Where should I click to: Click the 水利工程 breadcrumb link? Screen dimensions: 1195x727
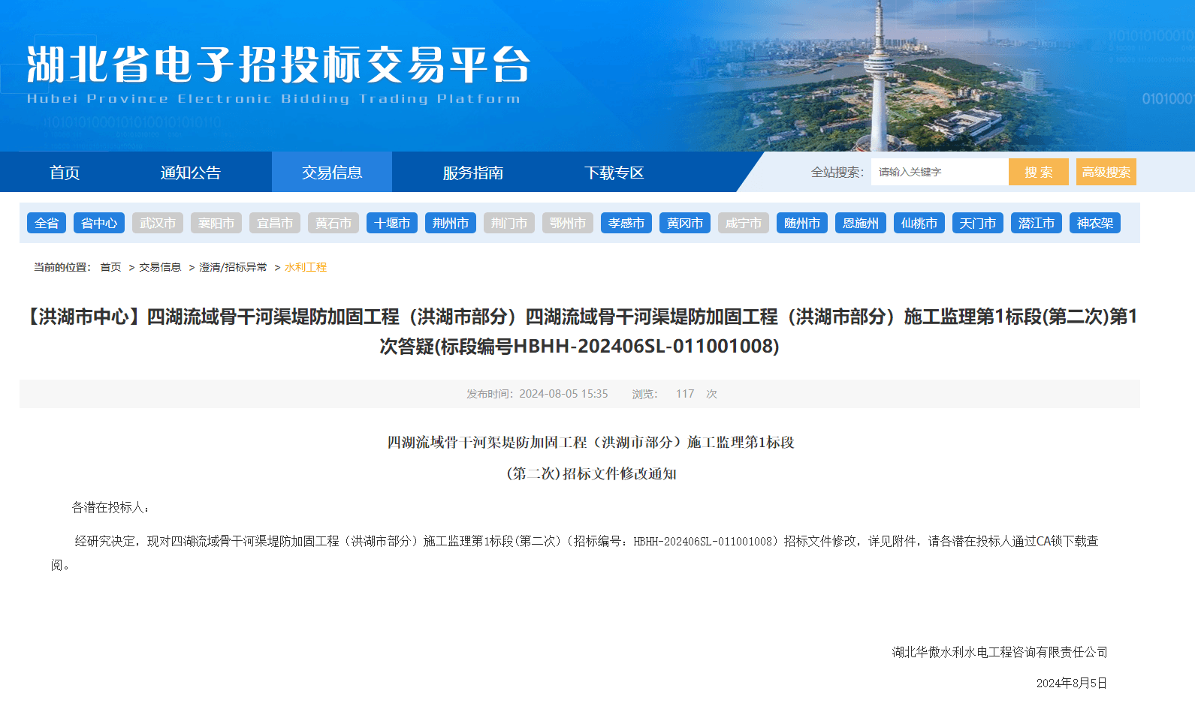(x=306, y=267)
